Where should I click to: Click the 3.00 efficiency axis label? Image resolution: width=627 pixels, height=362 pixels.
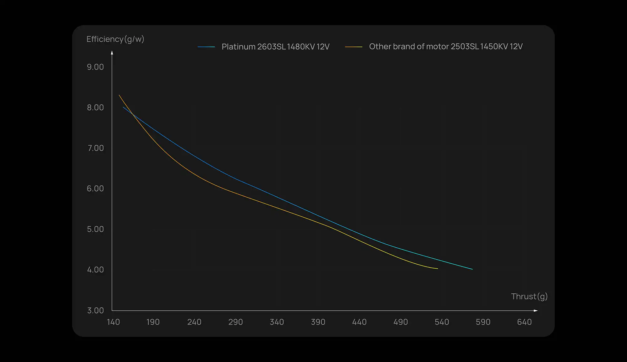pos(95,310)
